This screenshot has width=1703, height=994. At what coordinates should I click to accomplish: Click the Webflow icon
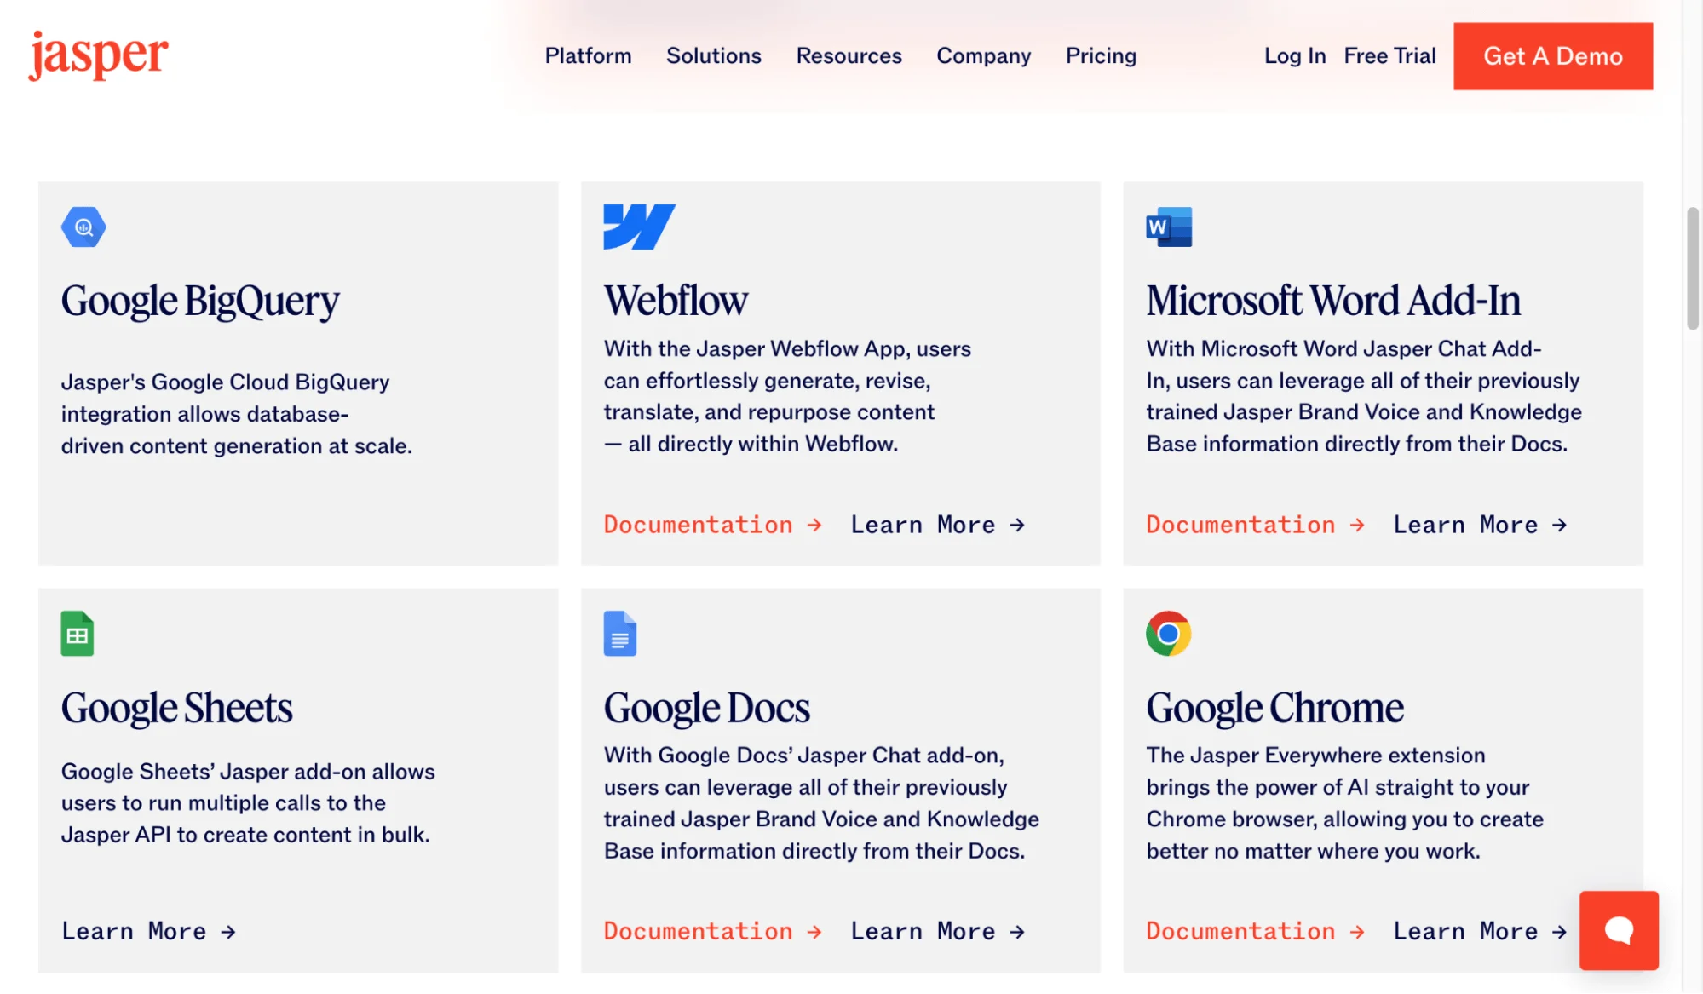pyautogui.click(x=639, y=226)
